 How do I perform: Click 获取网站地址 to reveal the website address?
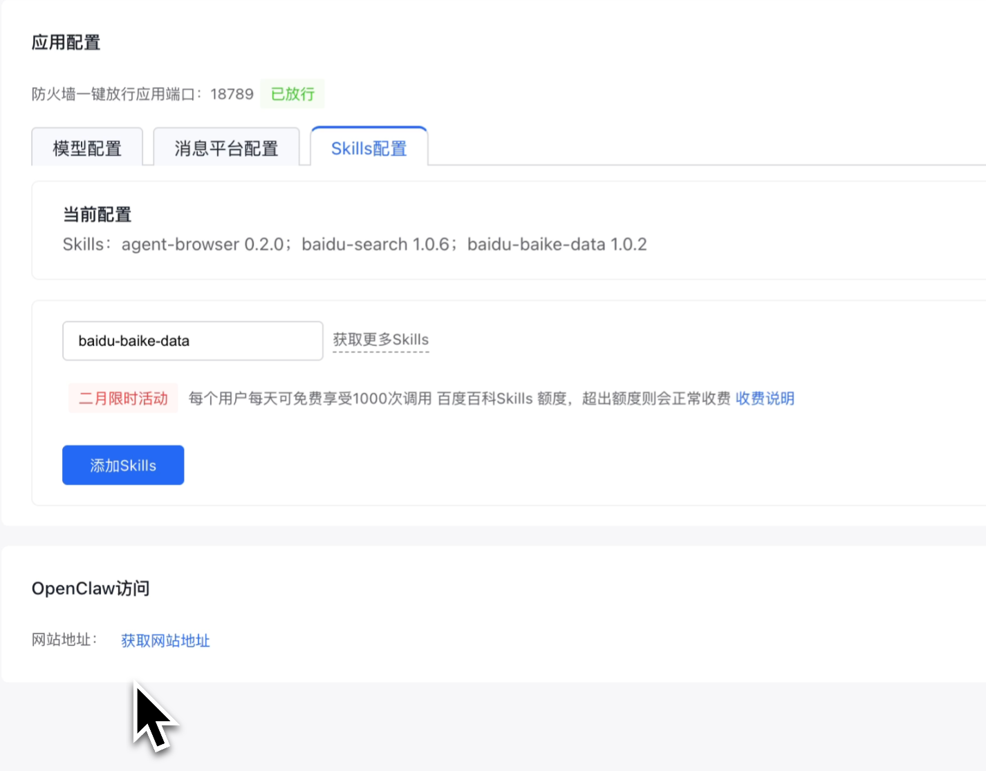[x=165, y=641]
